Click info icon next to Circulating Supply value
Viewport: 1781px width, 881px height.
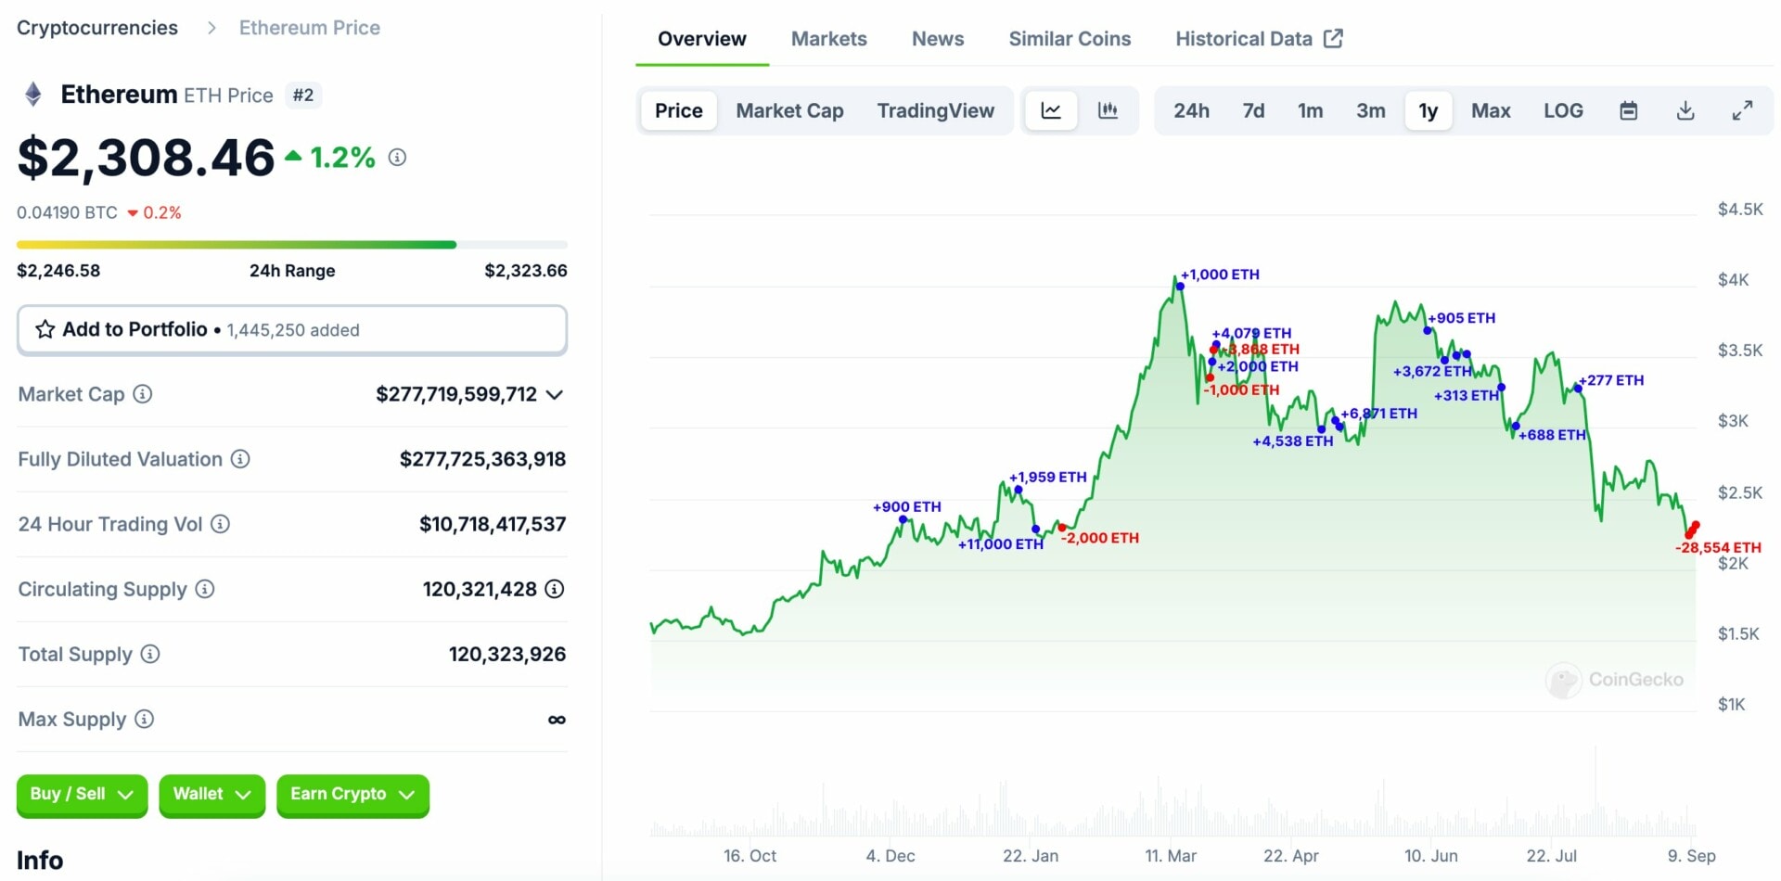(555, 589)
